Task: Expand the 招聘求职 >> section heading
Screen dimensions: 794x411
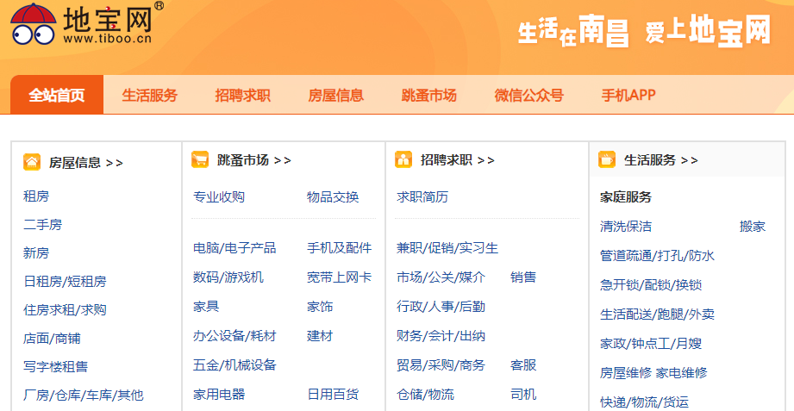Action: click(458, 160)
